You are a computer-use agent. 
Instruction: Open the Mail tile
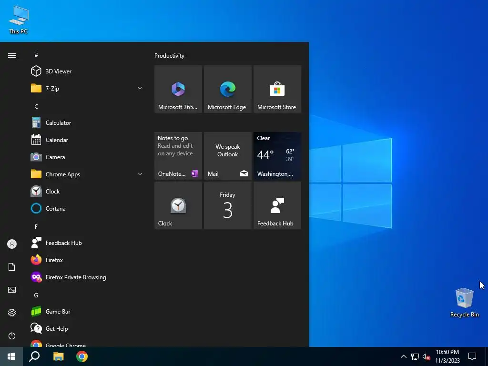228,156
